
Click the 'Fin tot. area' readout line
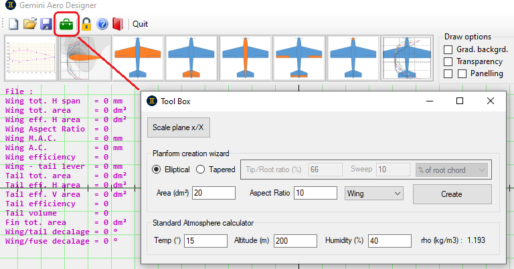[x=66, y=222]
